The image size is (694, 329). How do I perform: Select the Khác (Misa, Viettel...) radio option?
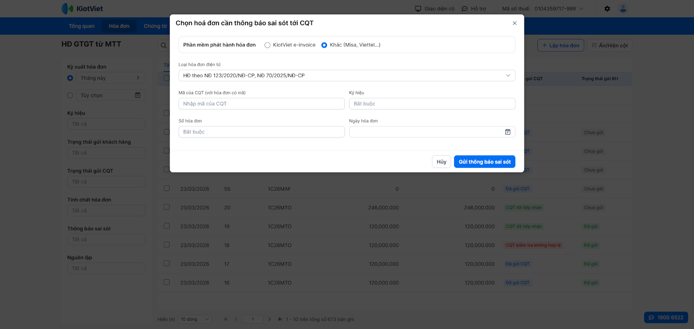coord(324,45)
